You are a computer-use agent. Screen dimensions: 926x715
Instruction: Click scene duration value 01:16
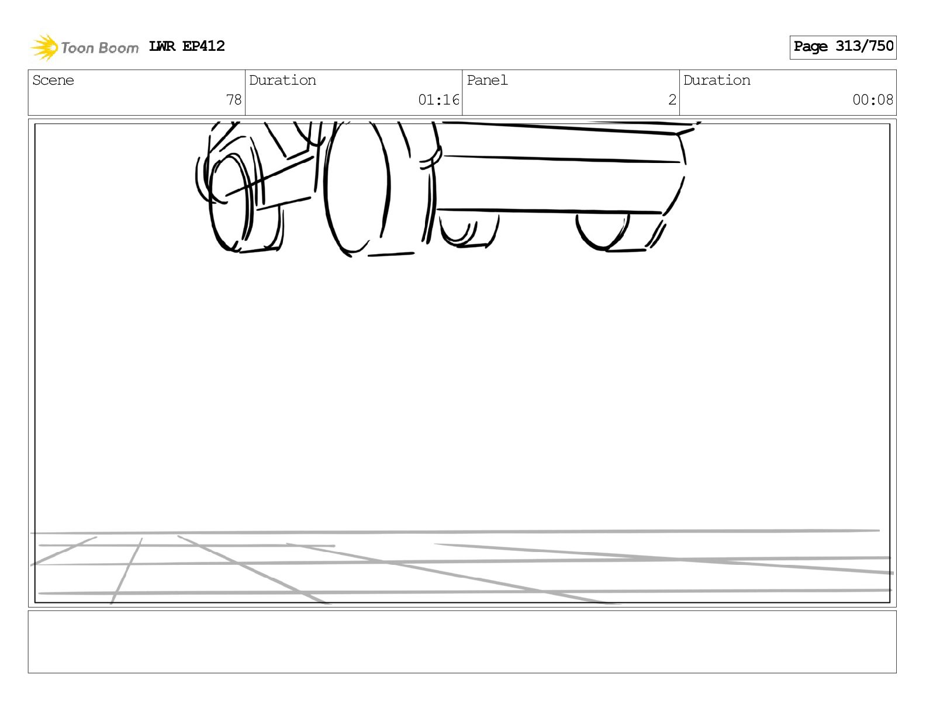(x=438, y=100)
